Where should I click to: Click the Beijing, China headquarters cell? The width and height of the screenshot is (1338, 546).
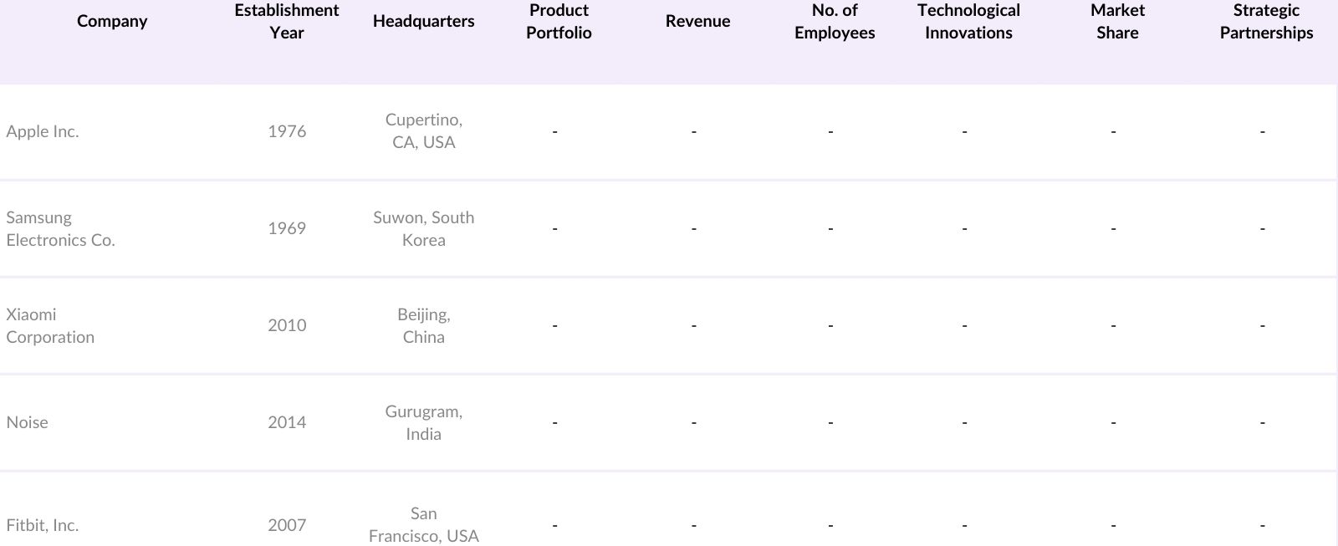click(x=423, y=325)
